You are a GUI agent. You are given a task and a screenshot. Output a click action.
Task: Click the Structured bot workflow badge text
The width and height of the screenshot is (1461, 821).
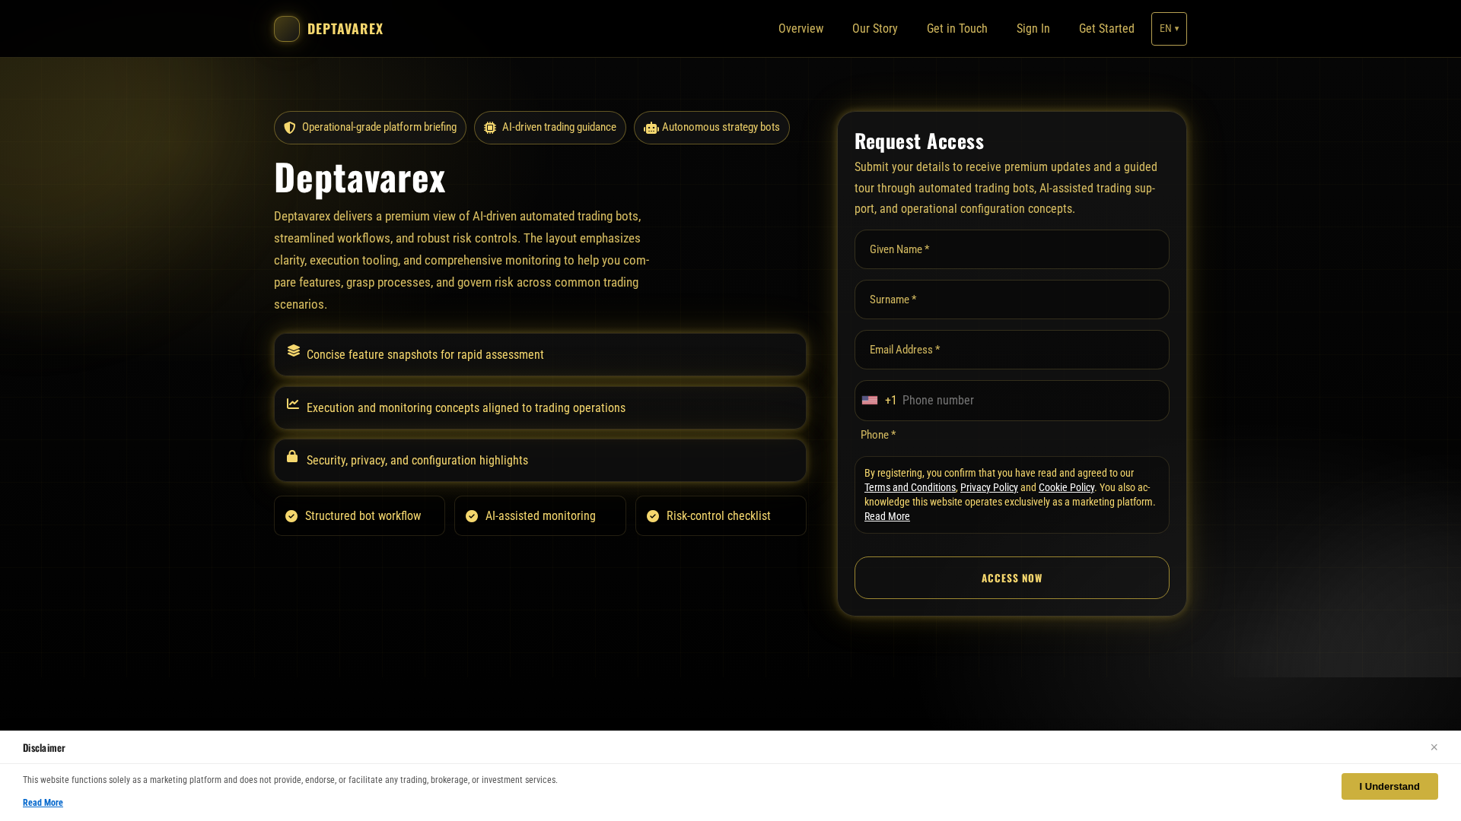click(363, 516)
